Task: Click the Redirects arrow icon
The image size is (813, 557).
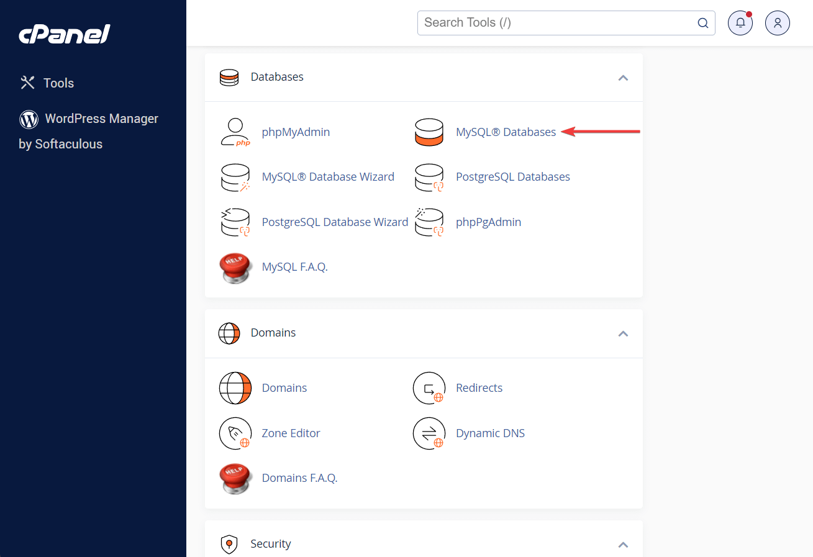Action: (429, 387)
